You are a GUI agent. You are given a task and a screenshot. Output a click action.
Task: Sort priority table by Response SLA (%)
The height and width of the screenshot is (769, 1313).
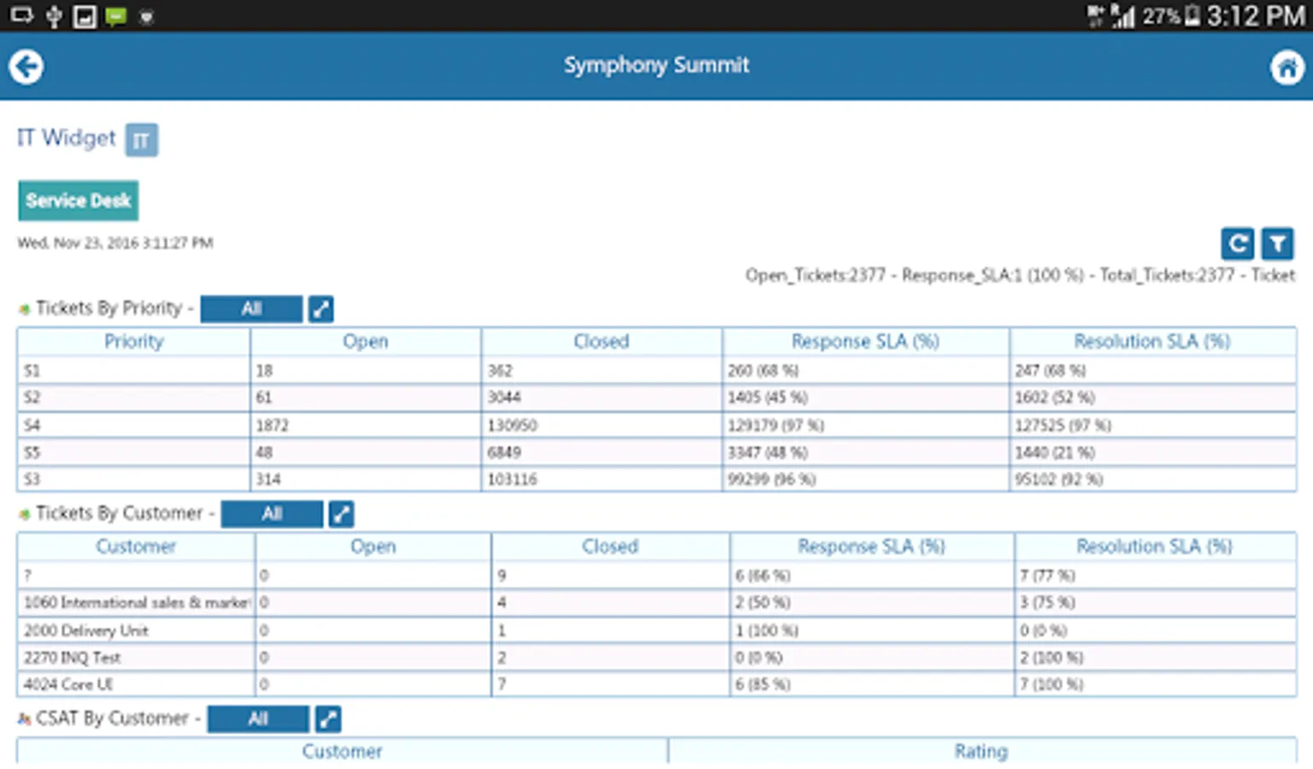[x=866, y=342]
